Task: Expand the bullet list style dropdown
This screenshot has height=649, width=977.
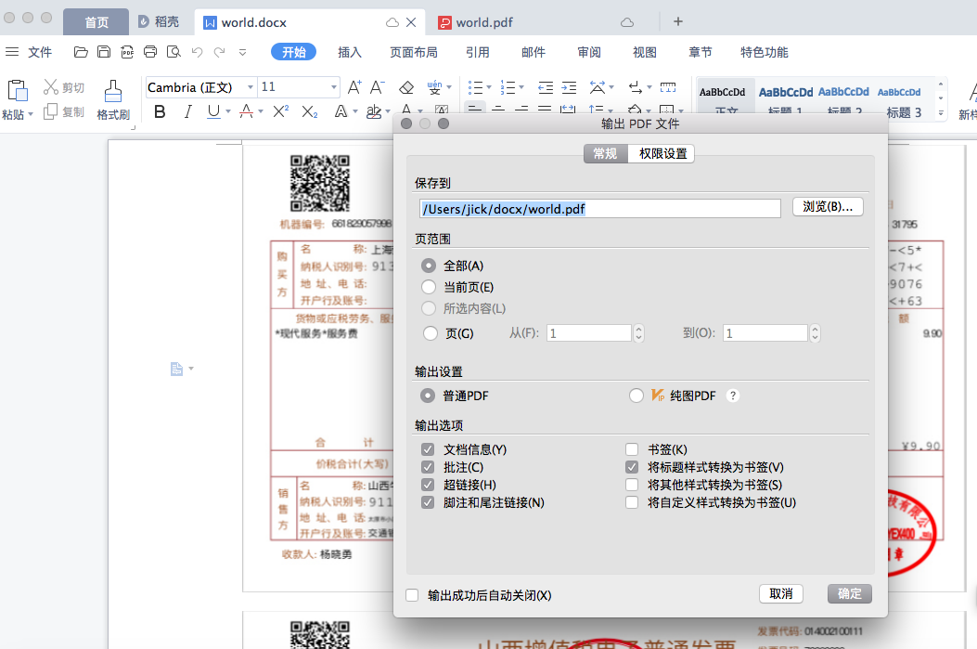Action: point(489,86)
